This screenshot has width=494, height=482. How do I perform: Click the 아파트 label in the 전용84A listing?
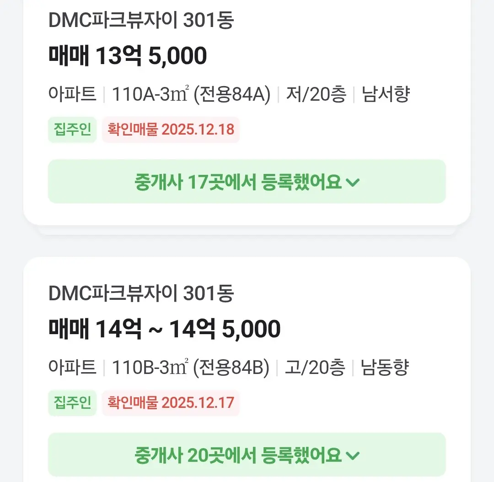72,95
